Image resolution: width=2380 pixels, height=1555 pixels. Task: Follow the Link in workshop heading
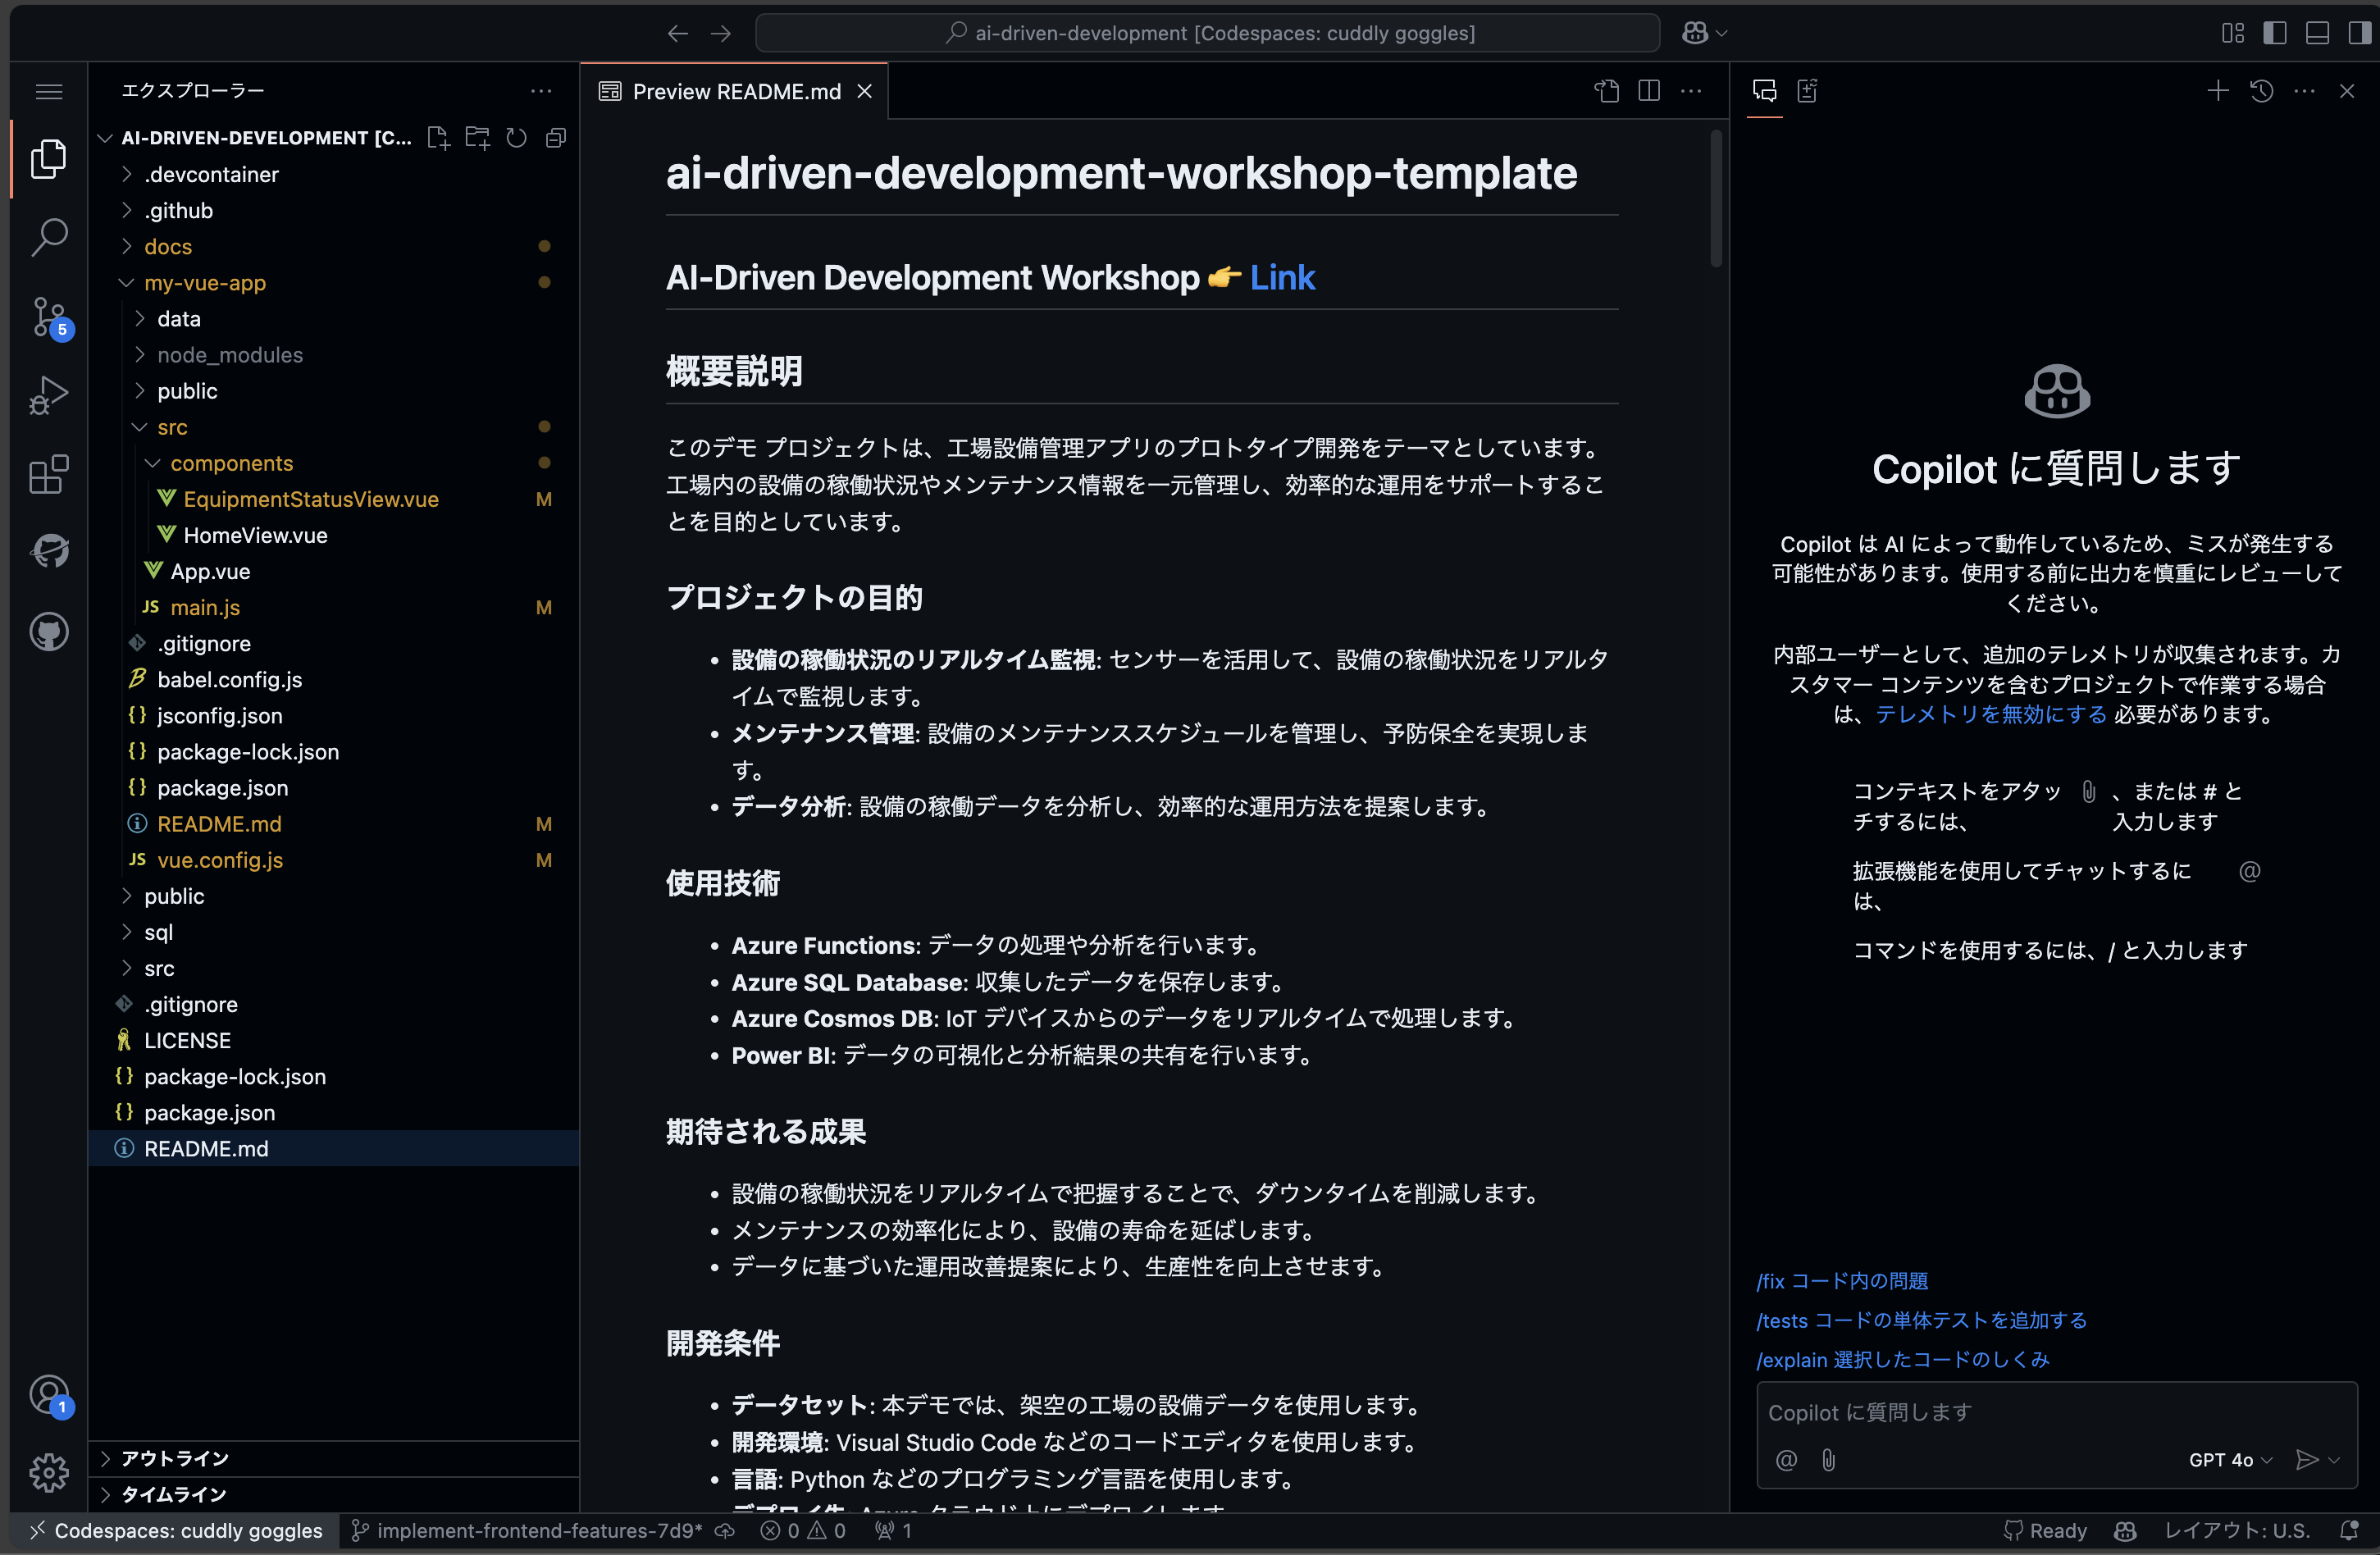point(1282,277)
